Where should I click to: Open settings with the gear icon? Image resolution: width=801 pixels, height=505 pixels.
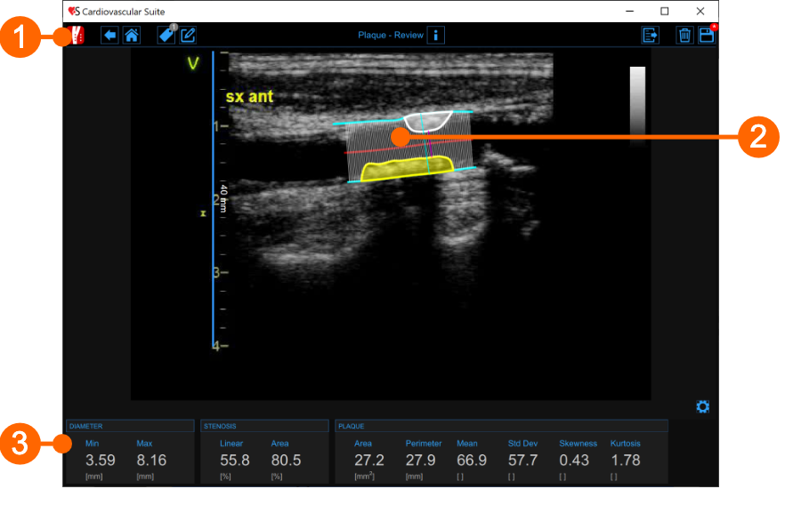[702, 407]
